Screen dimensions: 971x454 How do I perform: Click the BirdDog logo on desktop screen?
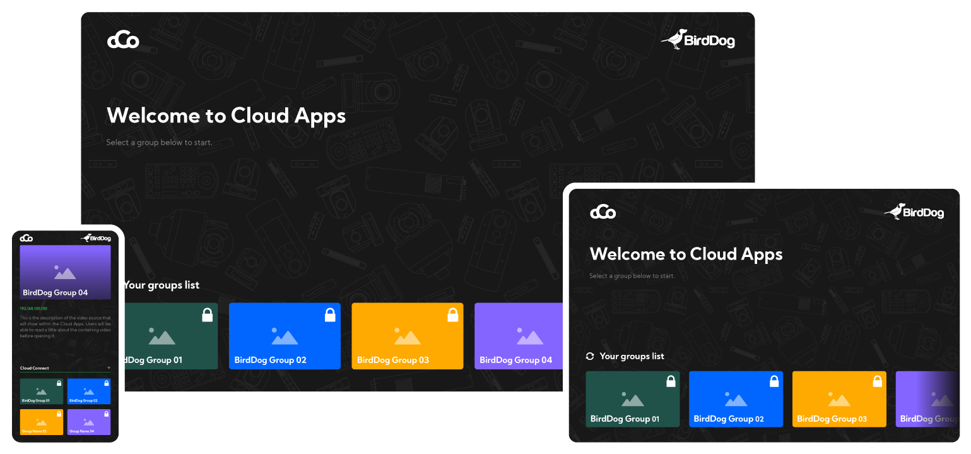pos(698,39)
